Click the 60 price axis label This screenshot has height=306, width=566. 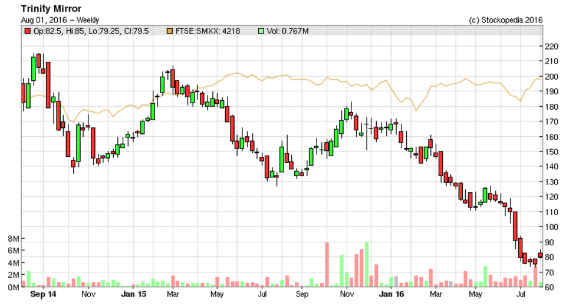coord(549,287)
